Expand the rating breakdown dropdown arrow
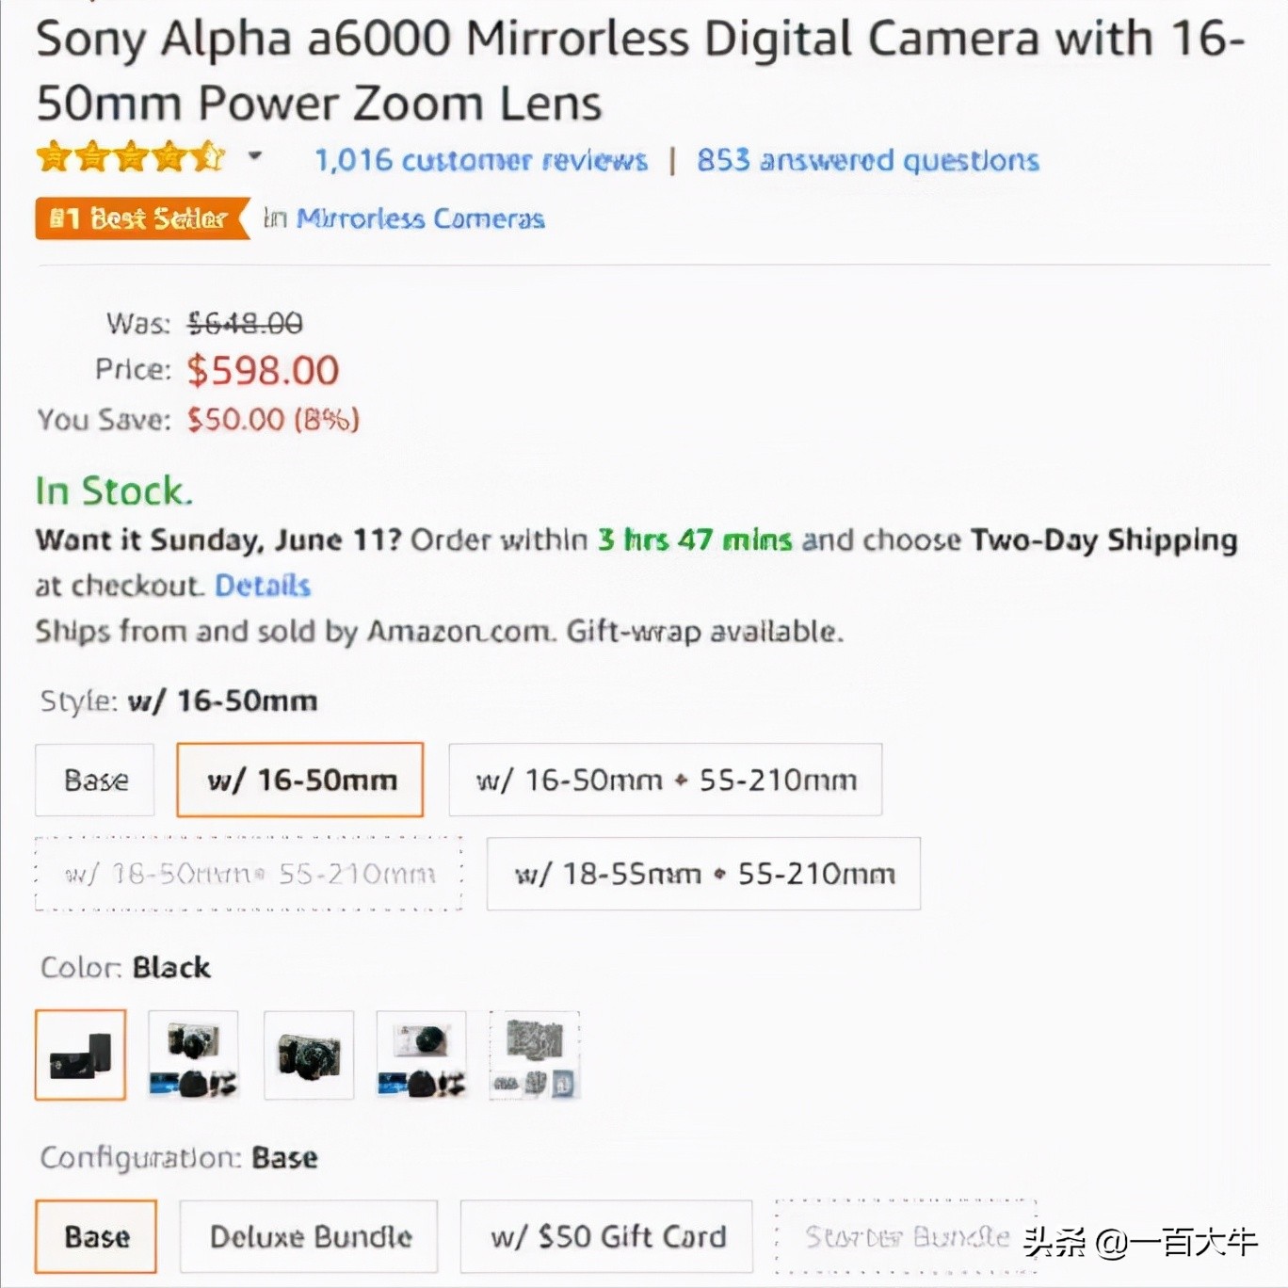 point(255,156)
